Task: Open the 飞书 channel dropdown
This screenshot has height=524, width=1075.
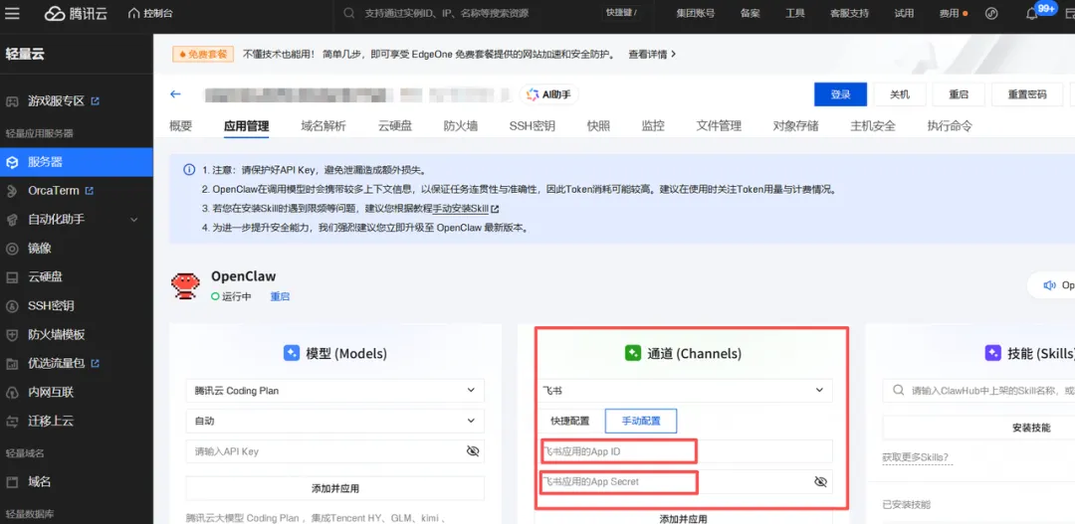Action: (x=686, y=391)
